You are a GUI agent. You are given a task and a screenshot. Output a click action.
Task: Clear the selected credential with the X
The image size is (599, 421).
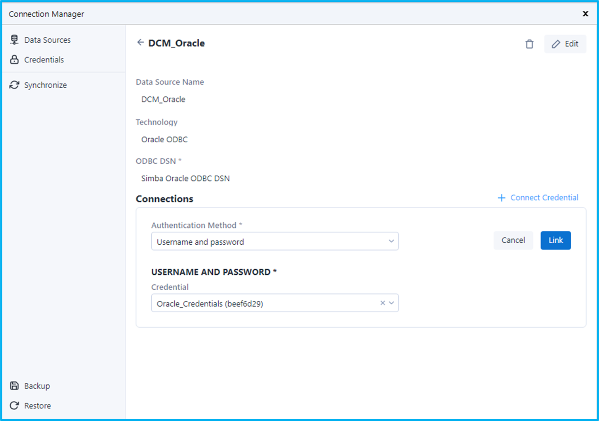[x=382, y=303]
